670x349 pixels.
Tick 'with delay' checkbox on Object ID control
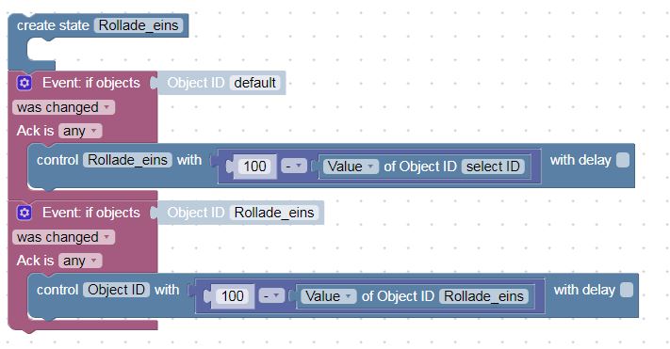pos(627,290)
